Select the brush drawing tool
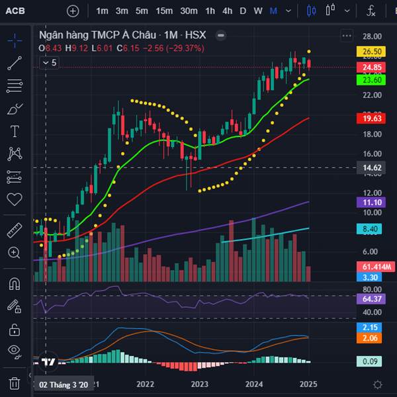The height and width of the screenshot is (397, 397). 15,109
